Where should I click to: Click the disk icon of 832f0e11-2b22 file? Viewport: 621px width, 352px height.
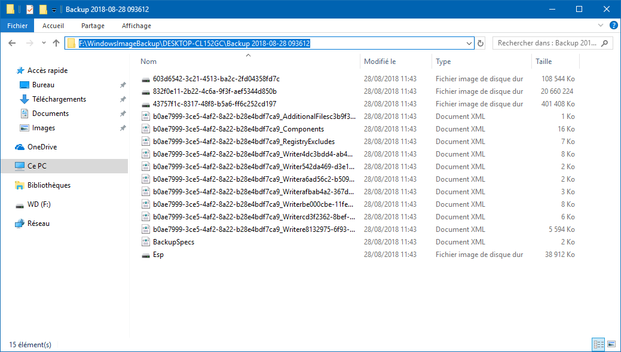pyautogui.click(x=146, y=92)
